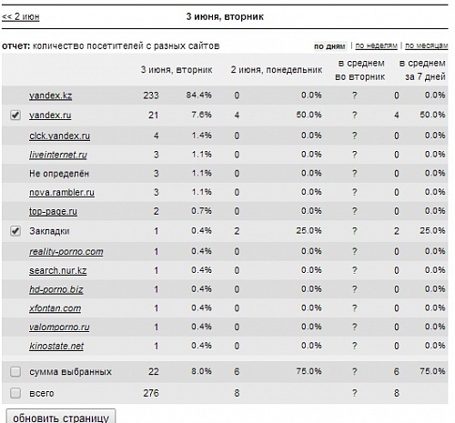Image resolution: width=455 pixels, height=423 pixels.
Task: Switch report to по неделям
Action: [376, 45]
